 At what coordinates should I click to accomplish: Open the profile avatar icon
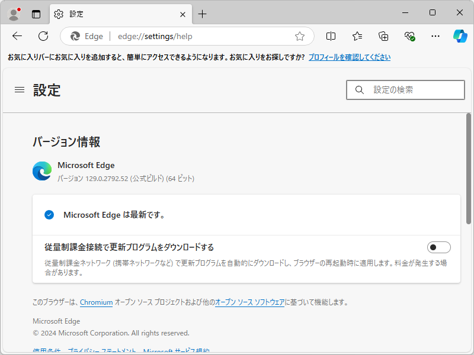pos(13,12)
